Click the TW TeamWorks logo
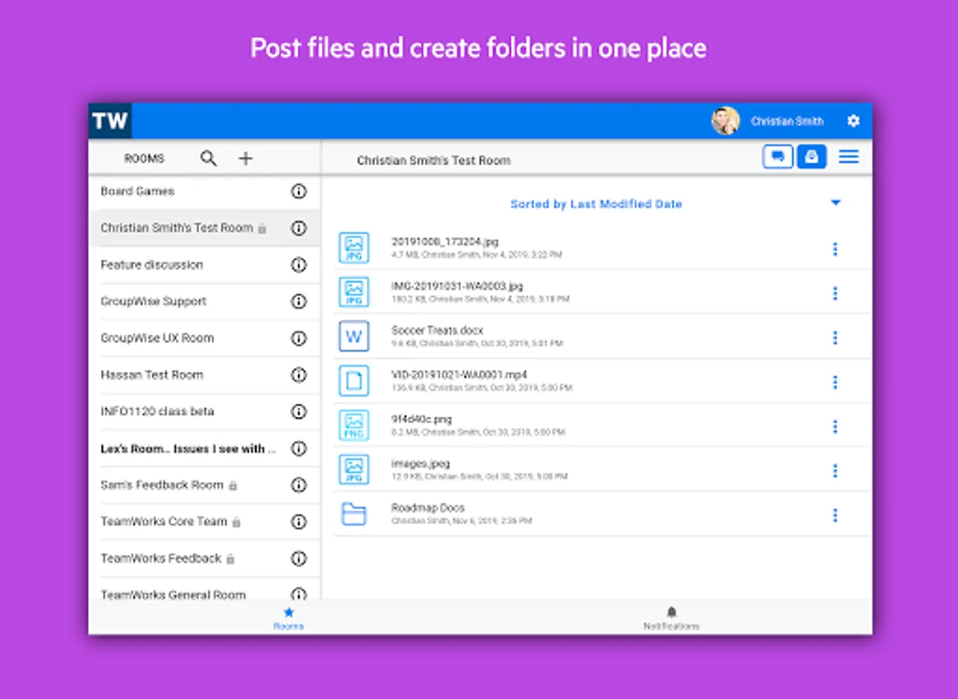The image size is (958, 699). 110,121
